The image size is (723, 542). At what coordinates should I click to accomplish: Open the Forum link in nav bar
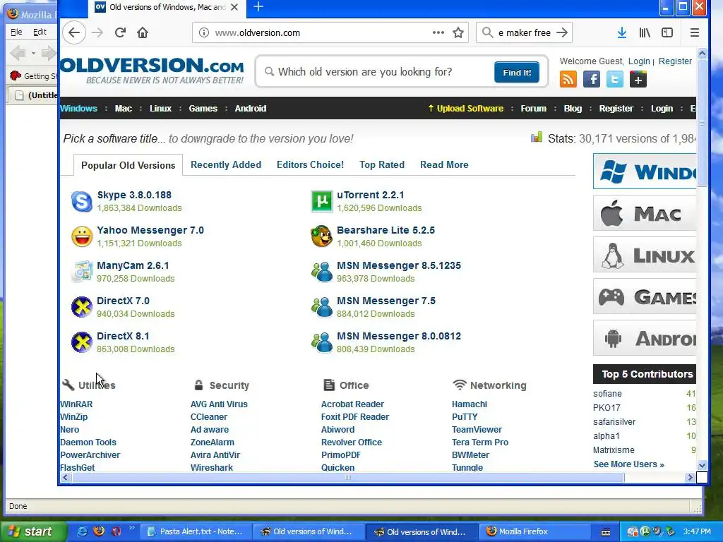534,109
